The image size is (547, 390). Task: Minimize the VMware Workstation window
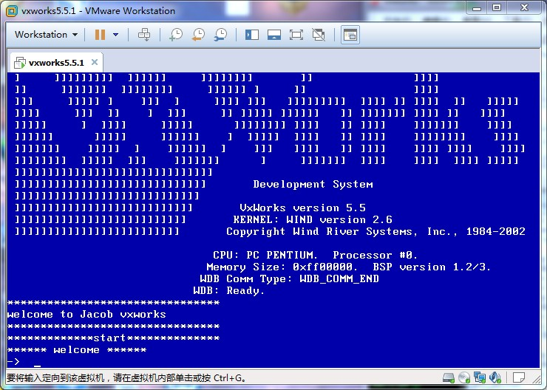coord(477,7)
